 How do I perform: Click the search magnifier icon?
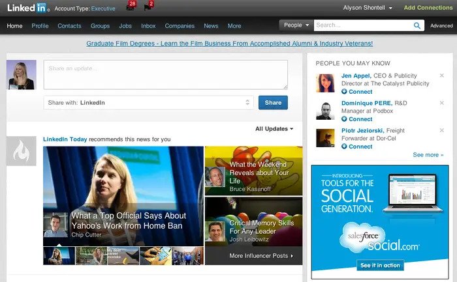417,26
